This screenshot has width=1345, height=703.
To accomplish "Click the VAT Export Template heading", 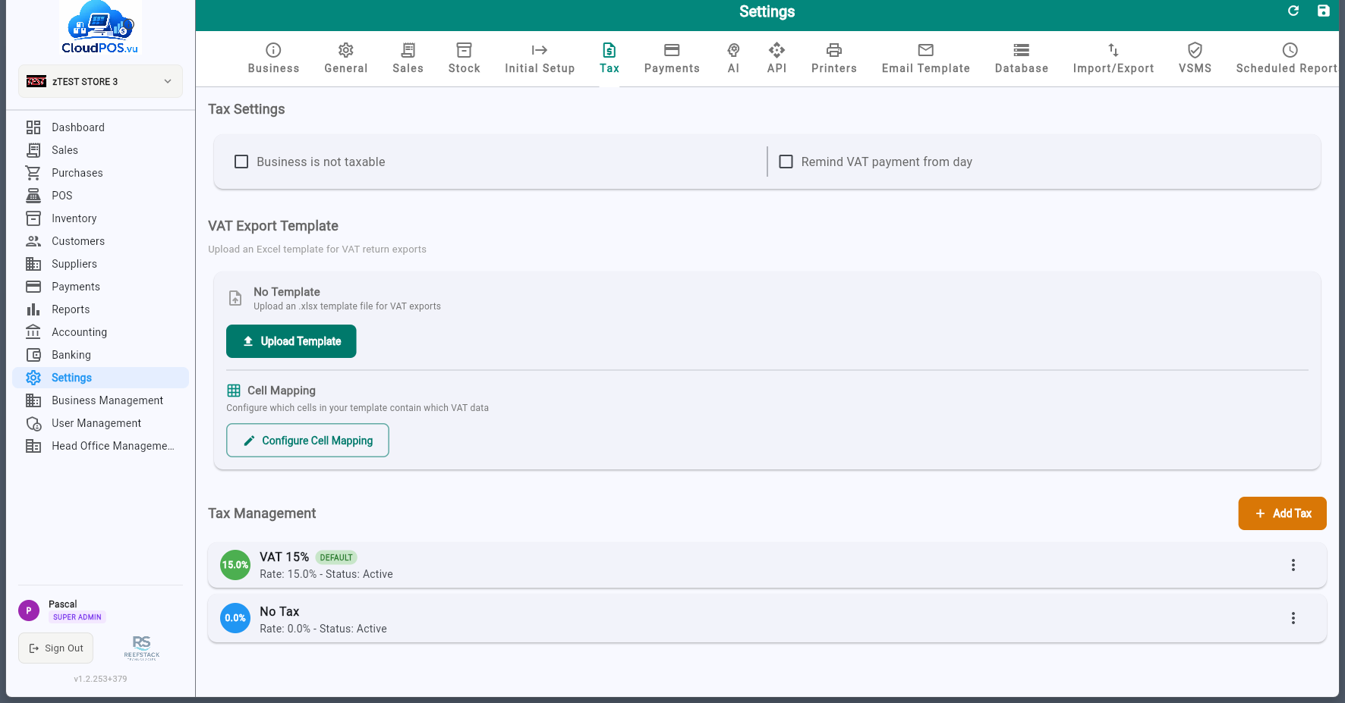I will click(x=273, y=226).
